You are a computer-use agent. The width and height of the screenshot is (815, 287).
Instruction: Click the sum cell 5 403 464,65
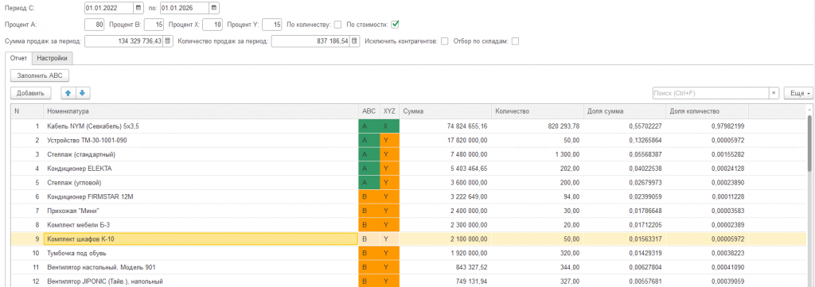click(x=446, y=169)
